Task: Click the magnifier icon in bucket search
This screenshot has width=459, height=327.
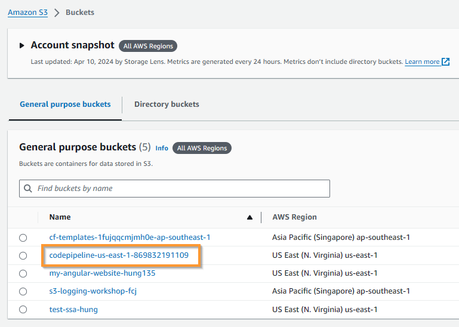Action: tap(28, 188)
